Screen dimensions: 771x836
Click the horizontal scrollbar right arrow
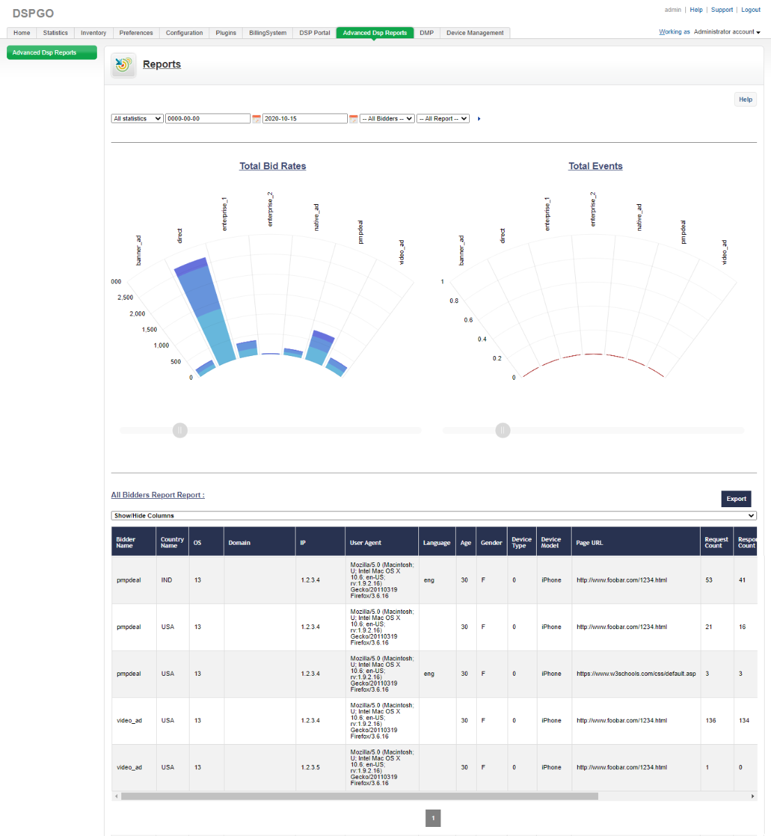point(752,796)
